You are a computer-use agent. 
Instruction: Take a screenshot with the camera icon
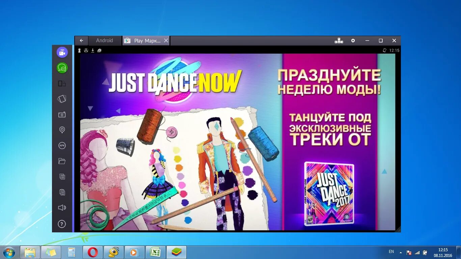click(x=62, y=115)
